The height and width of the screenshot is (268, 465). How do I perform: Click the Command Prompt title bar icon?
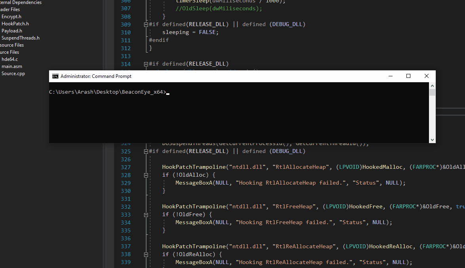pyautogui.click(x=55, y=76)
